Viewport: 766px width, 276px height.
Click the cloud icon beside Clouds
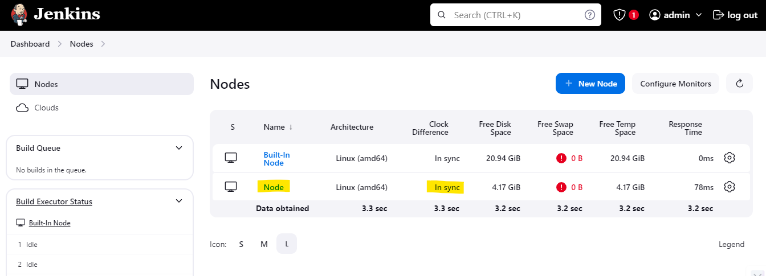tap(22, 108)
